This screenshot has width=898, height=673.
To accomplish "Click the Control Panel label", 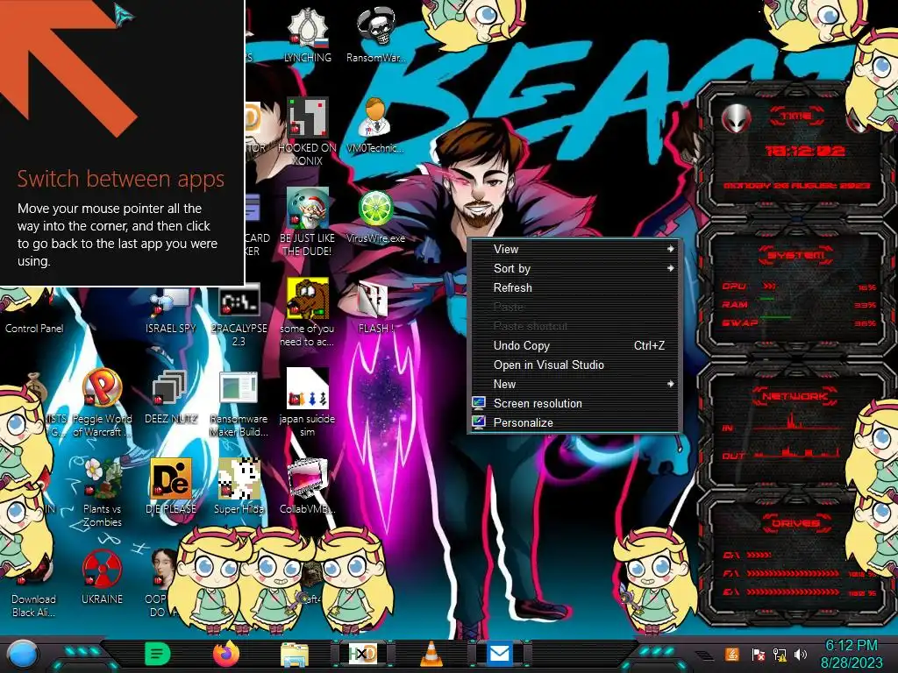I will tap(34, 329).
